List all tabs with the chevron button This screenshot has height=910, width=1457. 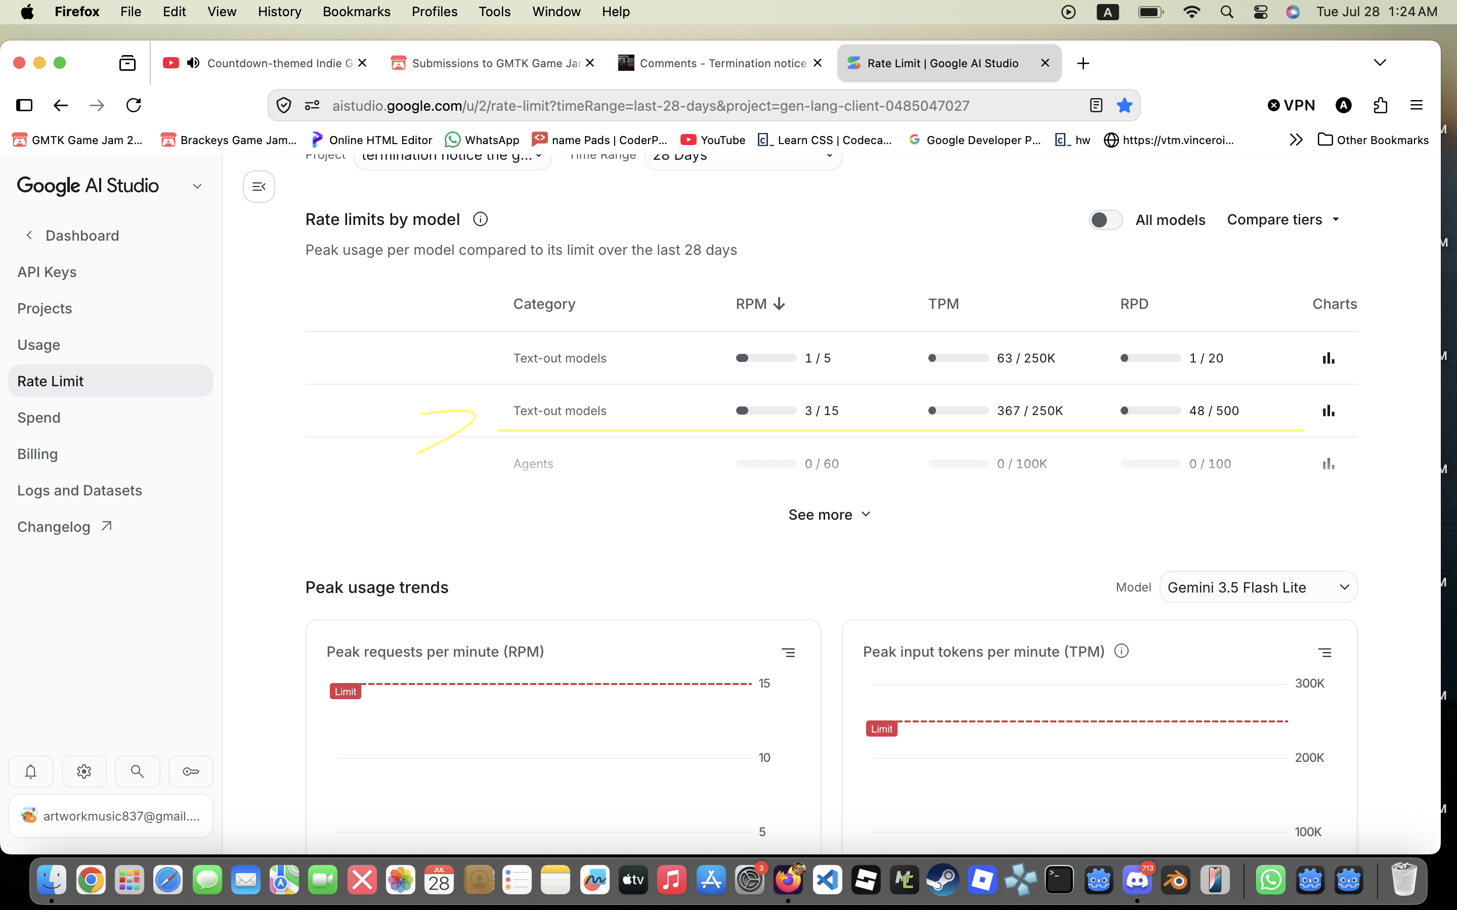[1380, 63]
